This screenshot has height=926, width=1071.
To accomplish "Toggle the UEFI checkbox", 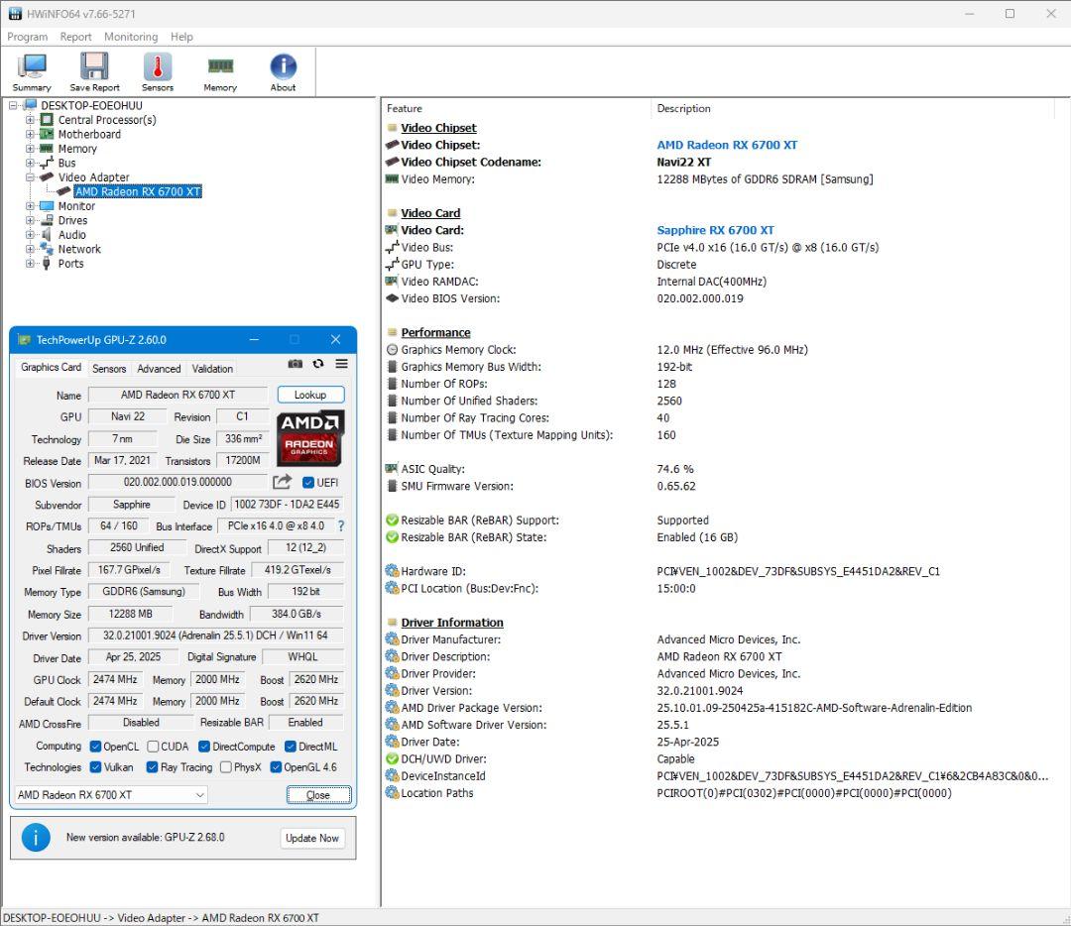I will point(308,483).
